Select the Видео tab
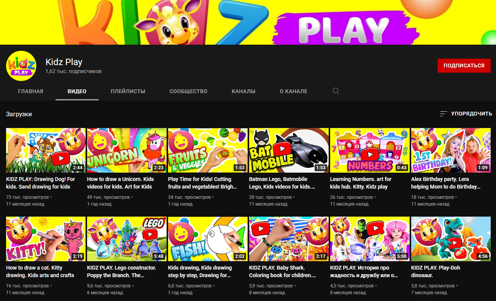Image resolution: width=496 pixels, height=301 pixels. [x=77, y=91]
